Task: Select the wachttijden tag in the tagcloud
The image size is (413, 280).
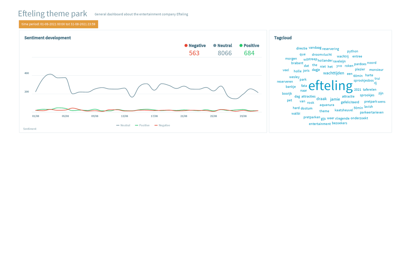Action: pyautogui.click(x=334, y=73)
